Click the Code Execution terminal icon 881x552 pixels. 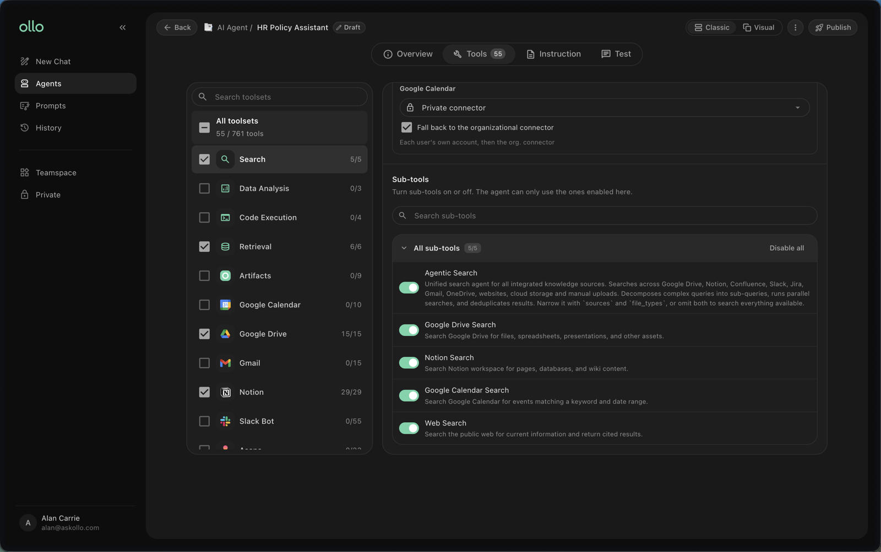(x=225, y=218)
